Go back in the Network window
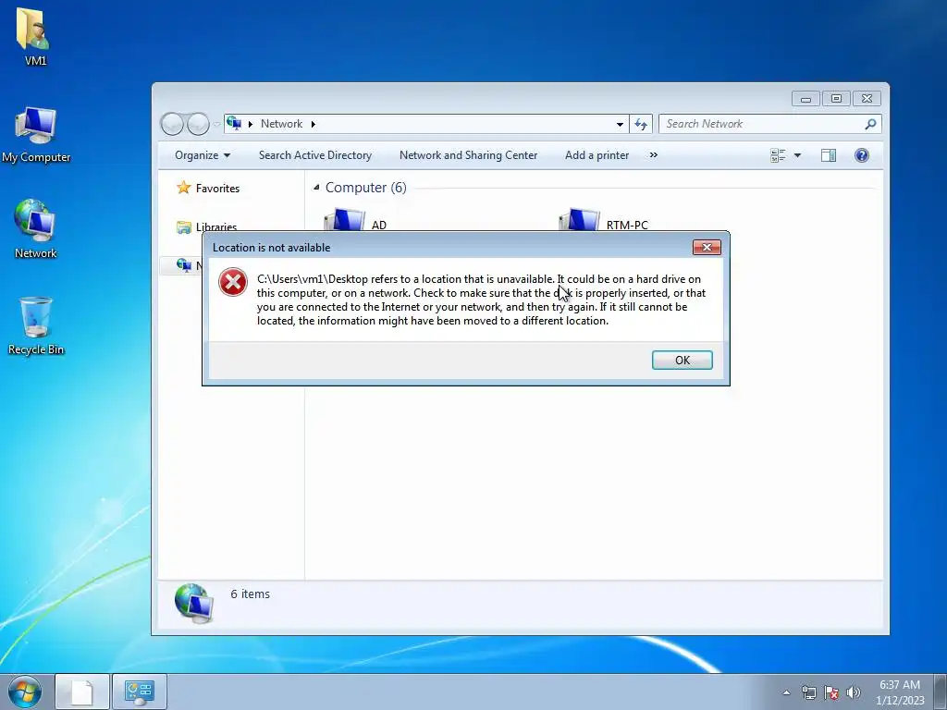Image resolution: width=947 pixels, height=710 pixels. pyautogui.click(x=172, y=124)
